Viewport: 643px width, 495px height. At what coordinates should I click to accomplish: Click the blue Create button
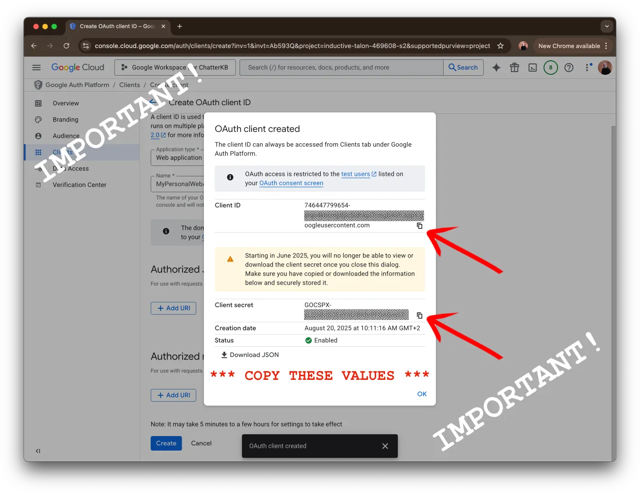(x=166, y=443)
